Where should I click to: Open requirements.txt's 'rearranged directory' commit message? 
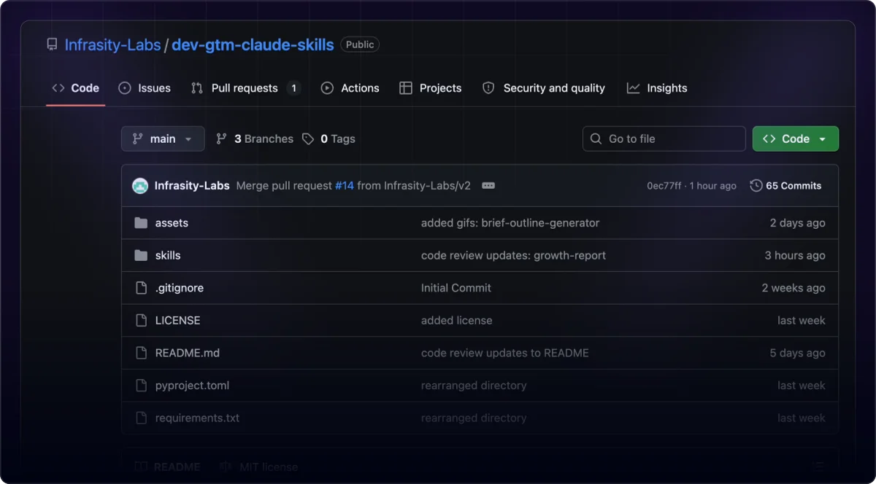tap(474, 418)
